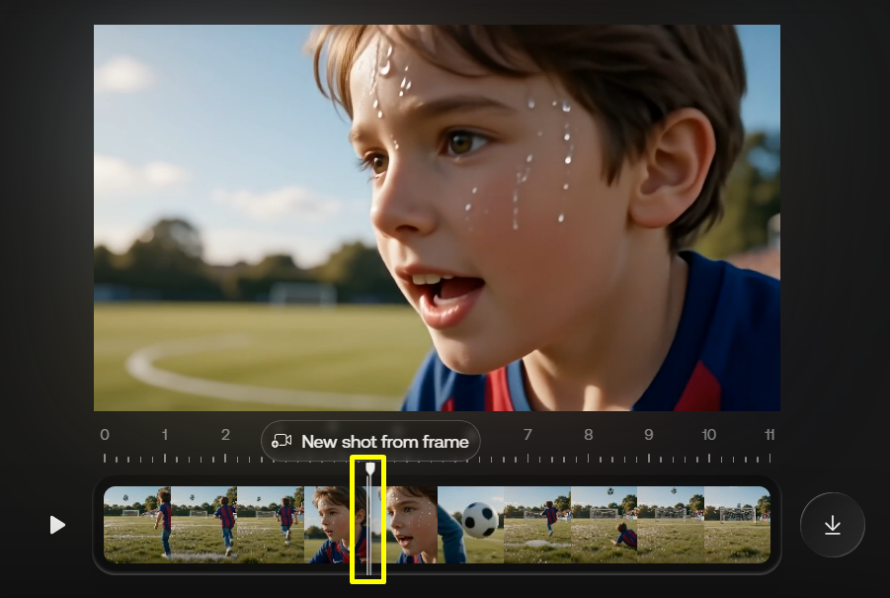Click the boy's face close-up thumbnail right of playhead
This screenshot has height=598, width=890.
pyautogui.click(x=410, y=525)
